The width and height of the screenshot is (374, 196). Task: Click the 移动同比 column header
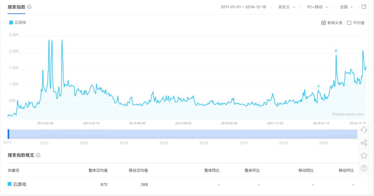click(306, 170)
